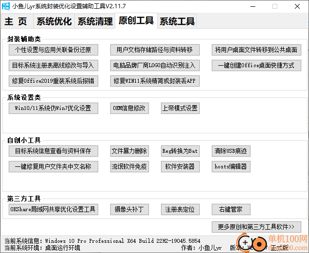Open the 系统清理 tab
The height and width of the screenshot is (253, 309).
point(95,21)
